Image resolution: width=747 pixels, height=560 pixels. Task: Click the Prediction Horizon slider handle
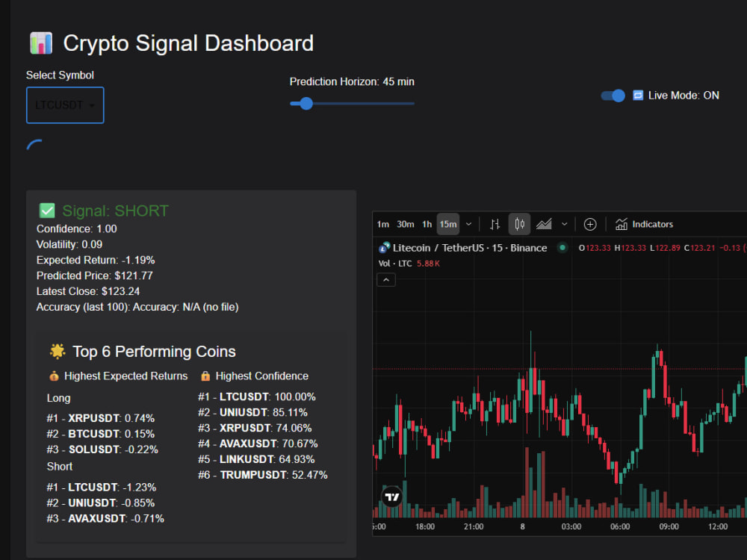tap(306, 103)
